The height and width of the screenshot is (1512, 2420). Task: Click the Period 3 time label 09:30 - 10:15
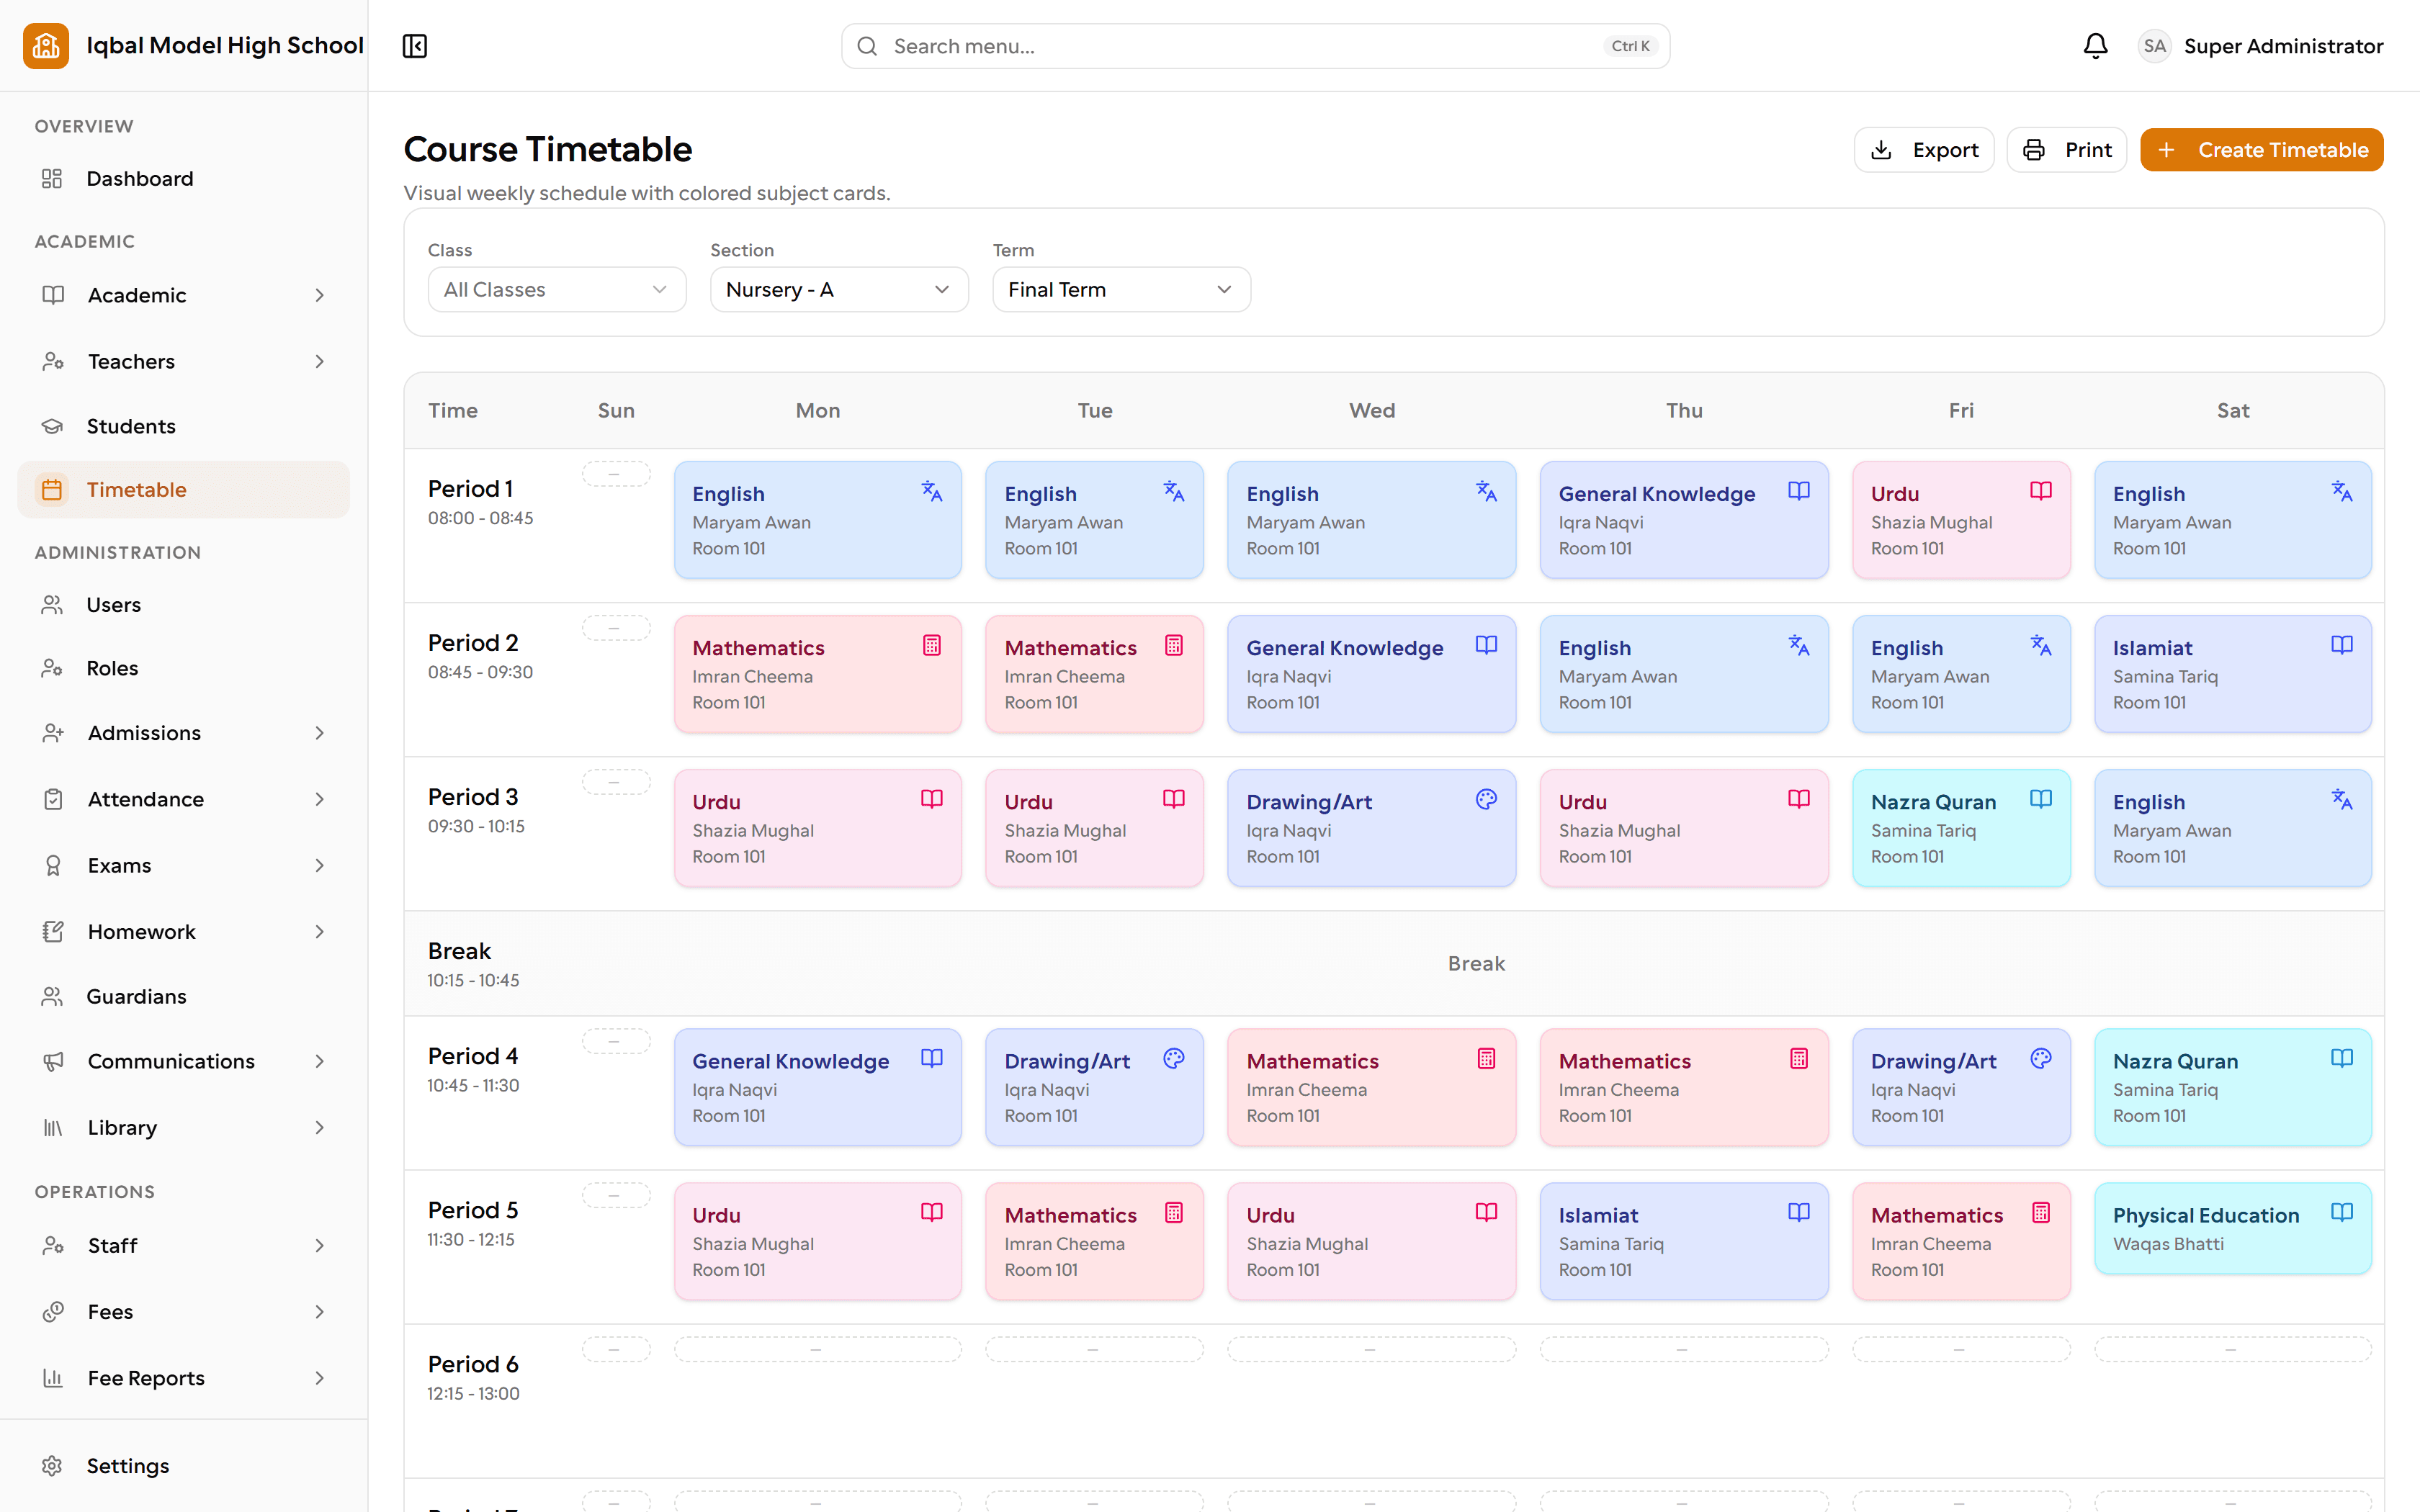476,826
